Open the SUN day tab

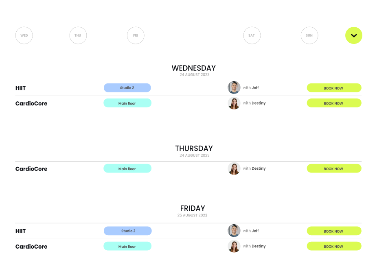click(309, 35)
